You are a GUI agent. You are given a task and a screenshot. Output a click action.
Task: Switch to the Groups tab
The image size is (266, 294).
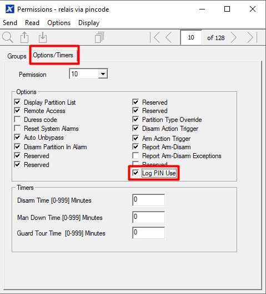click(x=17, y=56)
